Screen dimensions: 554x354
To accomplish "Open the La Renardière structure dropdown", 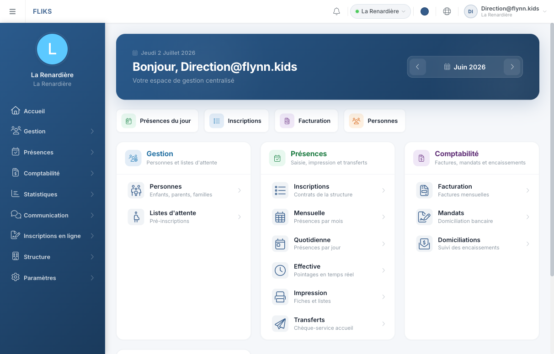I will 380,11.
